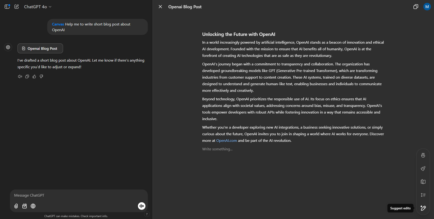Copy the canvas content with the top-right copy icon
This screenshot has height=219, width=434.
coord(416,6)
